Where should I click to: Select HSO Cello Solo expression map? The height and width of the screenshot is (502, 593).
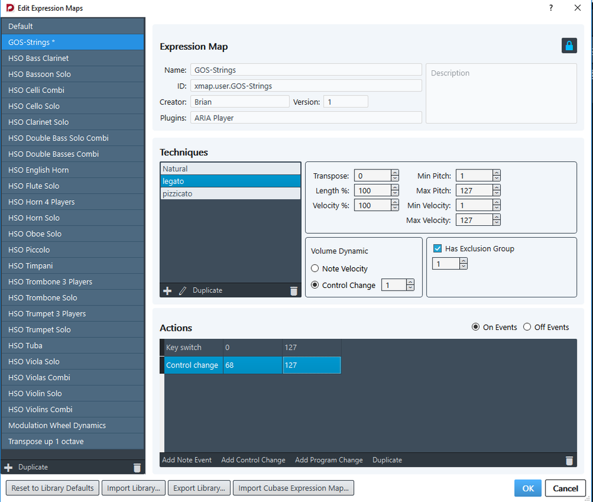[x=73, y=106]
